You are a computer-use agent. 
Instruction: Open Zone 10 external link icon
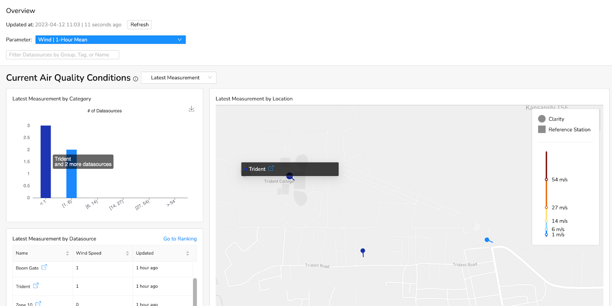(x=38, y=304)
